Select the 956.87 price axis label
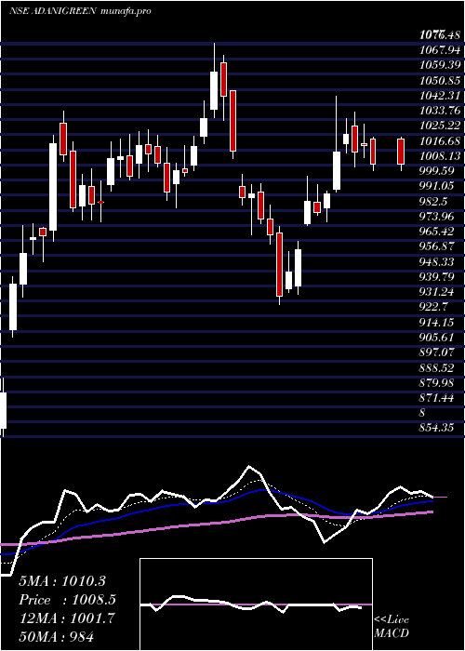Screen dimensions: 465x651 (436, 246)
